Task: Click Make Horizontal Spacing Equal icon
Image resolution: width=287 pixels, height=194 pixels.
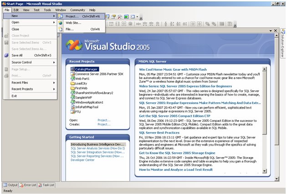Action: click(x=138, y=24)
